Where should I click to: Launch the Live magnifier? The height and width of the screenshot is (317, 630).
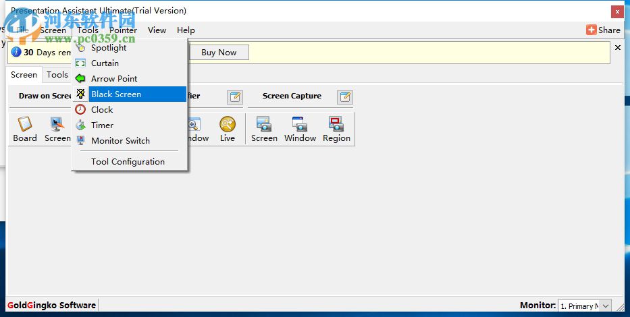click(228, 129)
